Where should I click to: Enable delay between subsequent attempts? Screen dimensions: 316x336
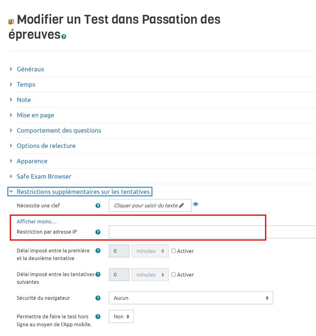click(x=173, y=275)
